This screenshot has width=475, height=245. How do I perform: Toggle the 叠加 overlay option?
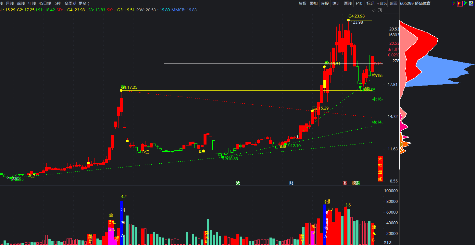tap(313, 4)
